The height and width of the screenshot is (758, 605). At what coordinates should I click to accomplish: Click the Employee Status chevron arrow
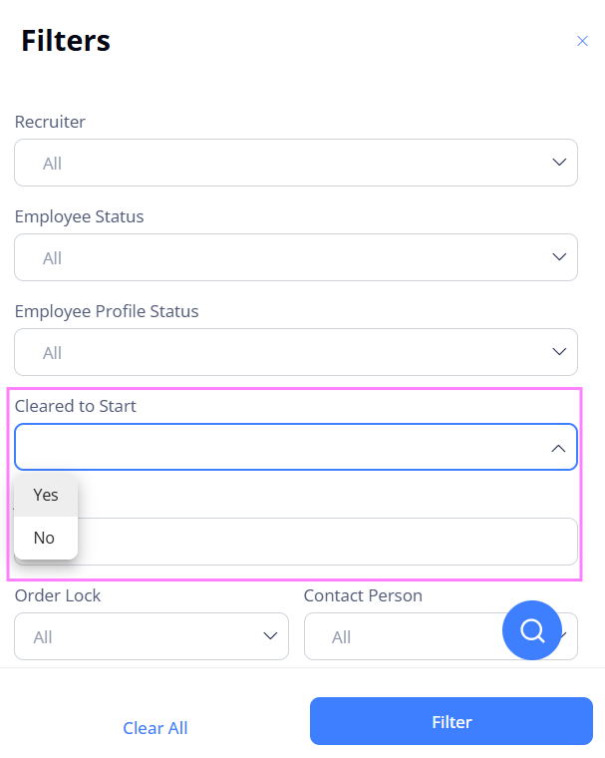pos(559,257)
